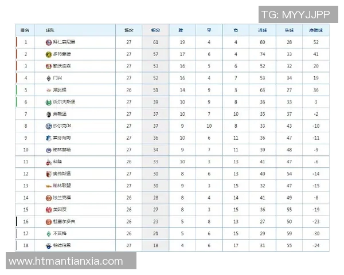This screenshot has height=275, width=344.
Task: Click the Borussia Dortmund yellow crest
Action: coord(49,54)
